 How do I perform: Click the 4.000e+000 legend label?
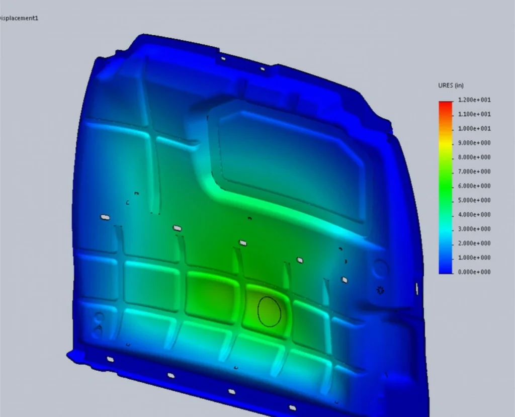(474, 215)
